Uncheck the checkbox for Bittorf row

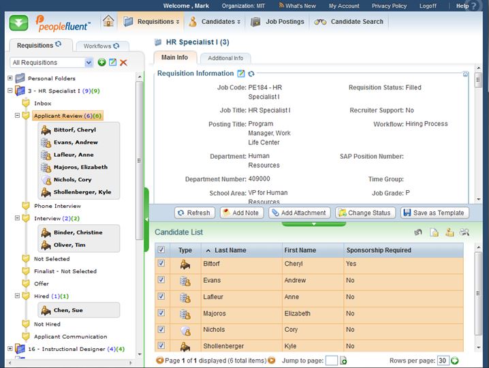click(161, 264)
